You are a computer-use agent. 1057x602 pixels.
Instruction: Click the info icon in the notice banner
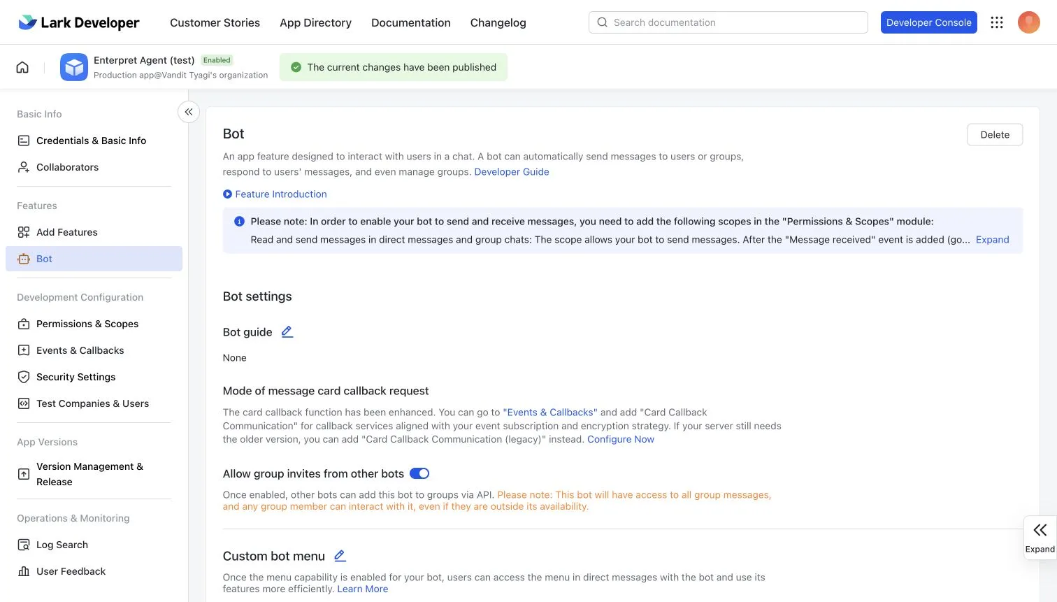click(x=239, y=222)
